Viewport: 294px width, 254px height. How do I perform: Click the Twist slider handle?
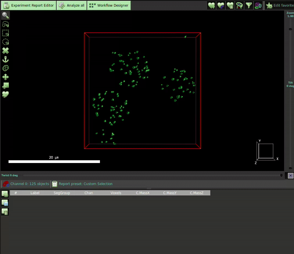click(282, 175)
